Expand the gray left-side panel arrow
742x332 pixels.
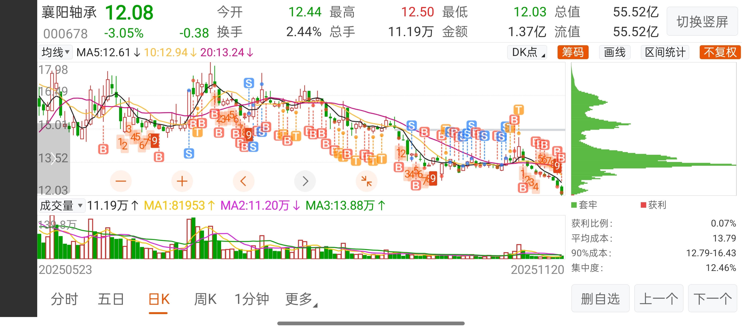pyautogui.click(x=53, y=159)
